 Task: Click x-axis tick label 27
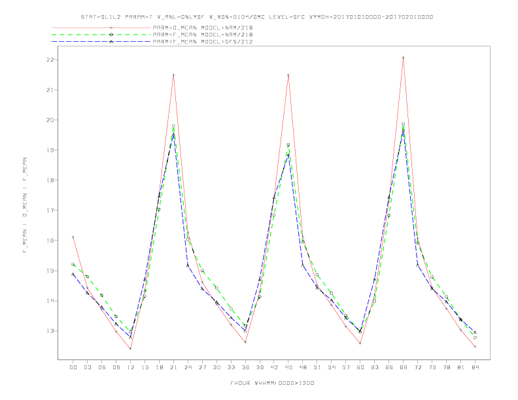[x=202, y=367]
